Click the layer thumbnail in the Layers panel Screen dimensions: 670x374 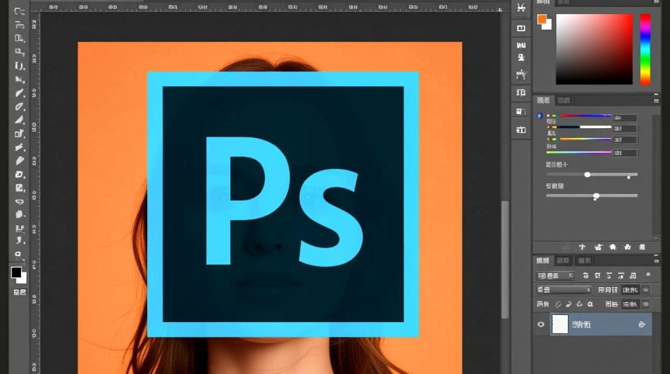[560, 324]
